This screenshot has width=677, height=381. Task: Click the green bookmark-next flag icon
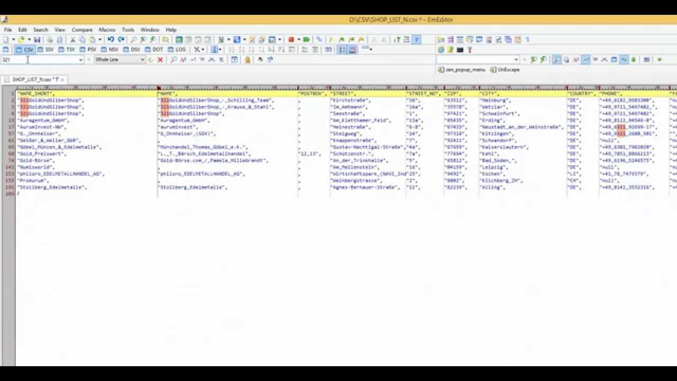[342, 39]
